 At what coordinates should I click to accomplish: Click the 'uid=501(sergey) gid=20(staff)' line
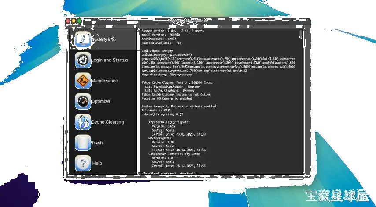point(167,55)
